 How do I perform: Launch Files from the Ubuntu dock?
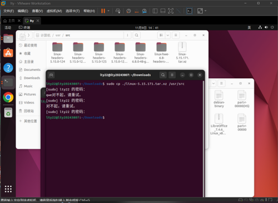click(8, 38)
